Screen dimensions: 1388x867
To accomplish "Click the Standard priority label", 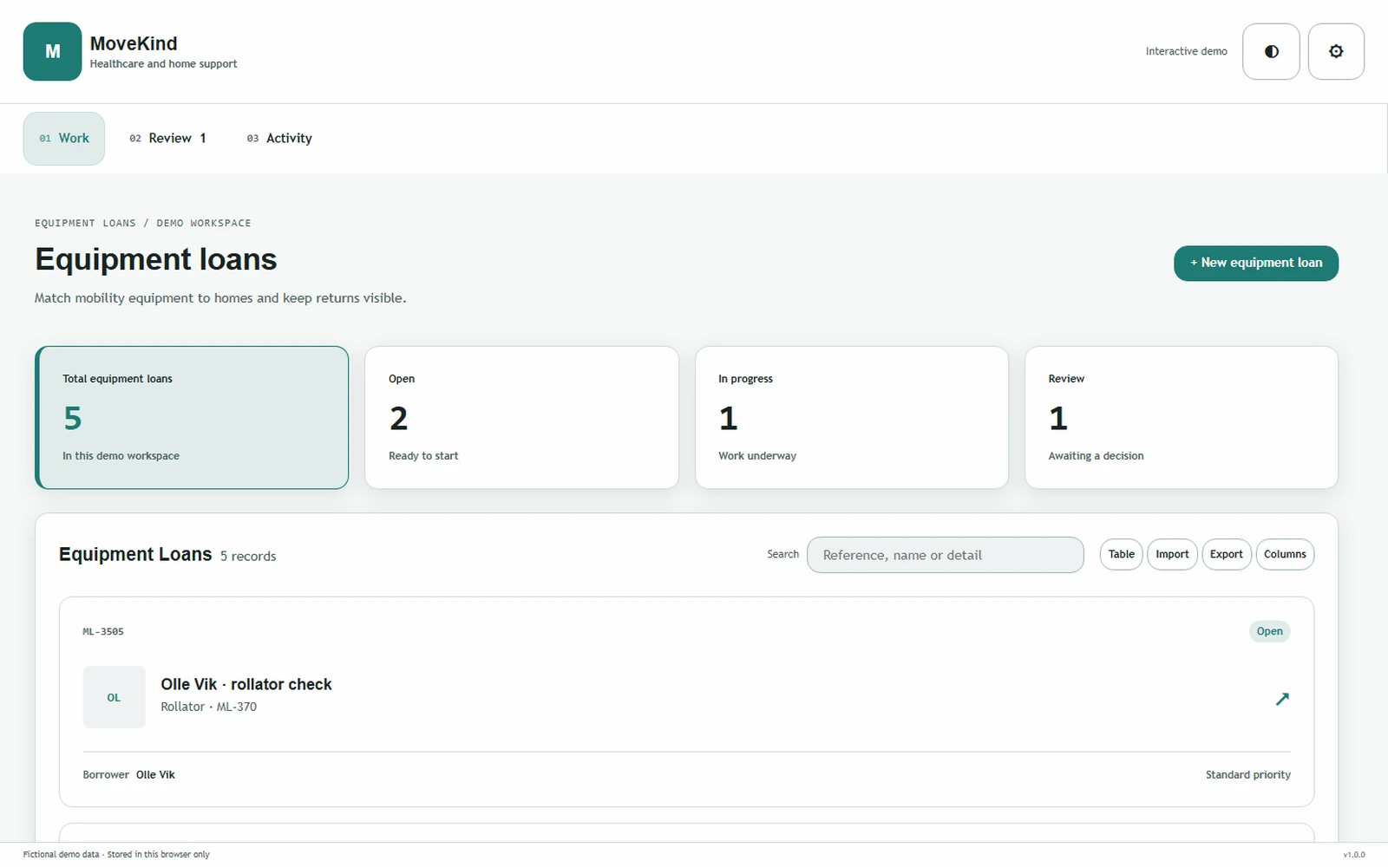I will pyautogui.click(x=1248, y=775).
